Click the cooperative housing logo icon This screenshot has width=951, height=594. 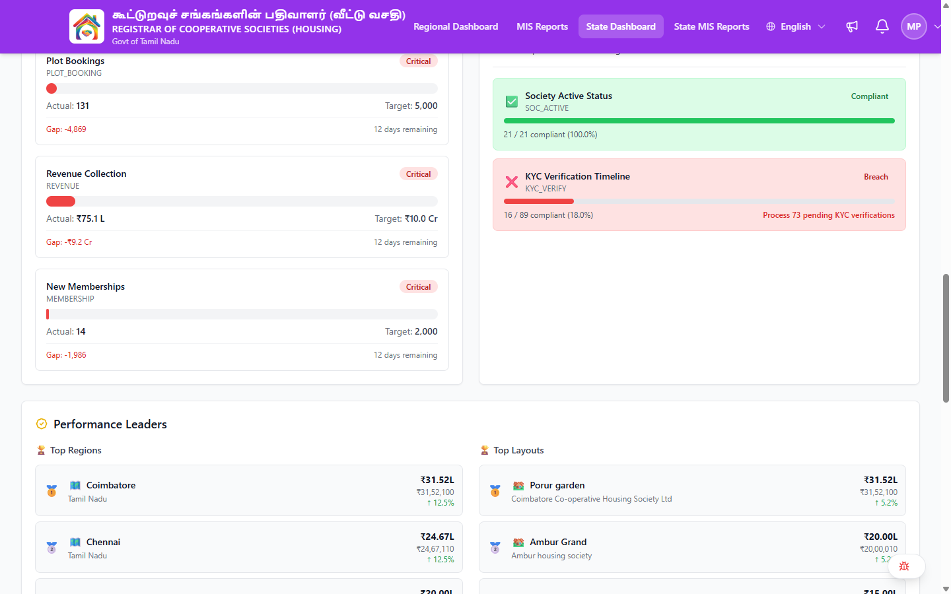pyautogui.click(x=87, y=26)
